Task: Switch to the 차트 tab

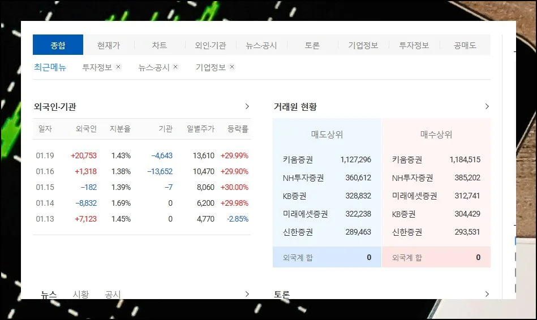Action: (x=159, y=45)
